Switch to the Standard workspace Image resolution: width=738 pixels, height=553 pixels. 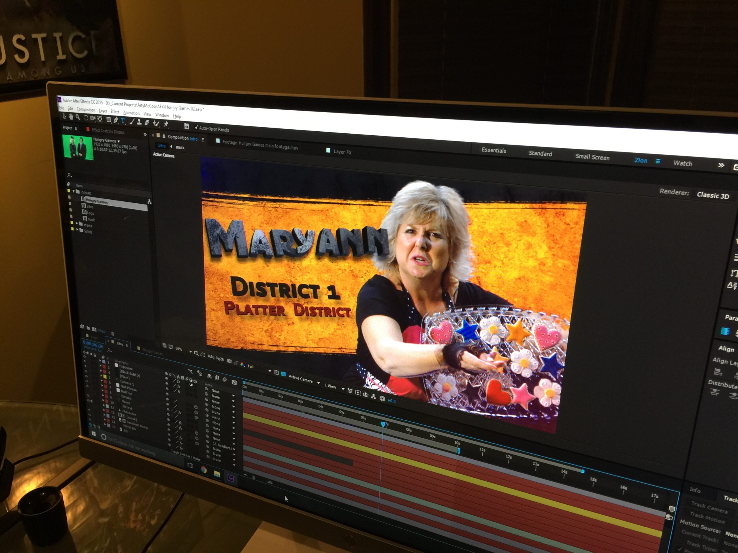[540, 154]
